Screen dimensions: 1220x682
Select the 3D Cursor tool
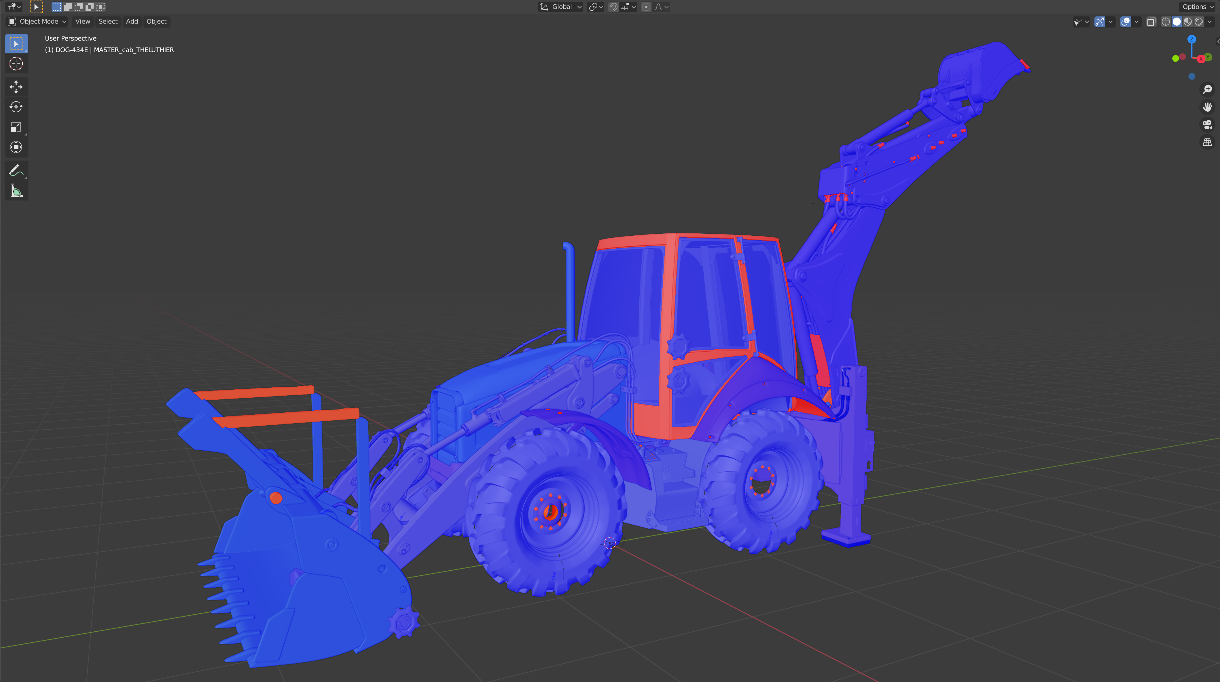pos(16,64)
